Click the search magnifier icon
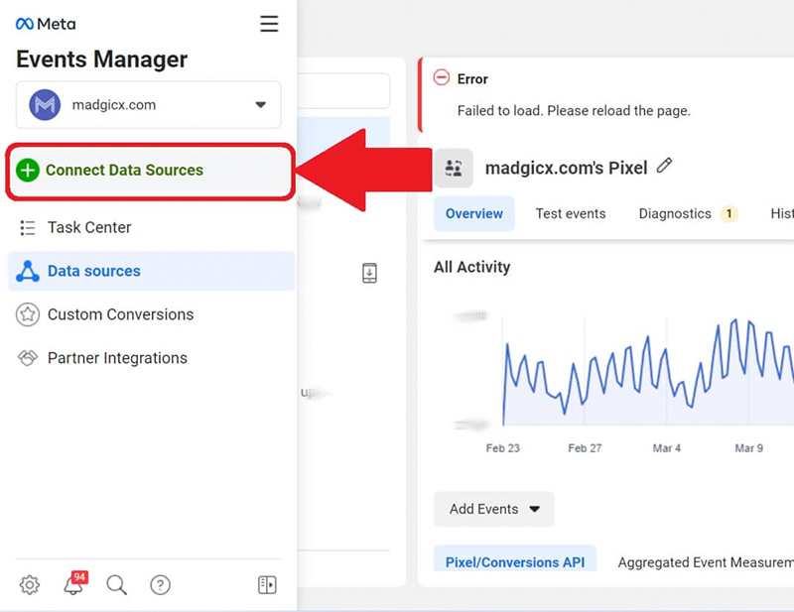Viewport: 794px width, 612px height. tap(116, 585)
